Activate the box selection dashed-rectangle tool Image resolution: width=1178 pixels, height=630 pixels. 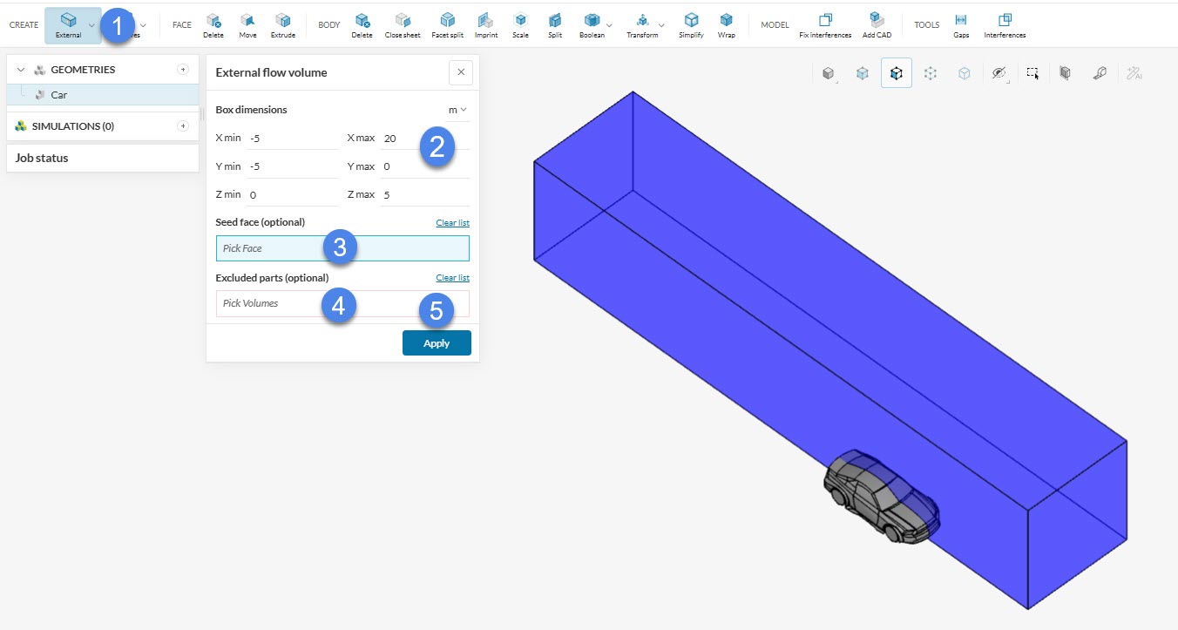[1032, 74]
